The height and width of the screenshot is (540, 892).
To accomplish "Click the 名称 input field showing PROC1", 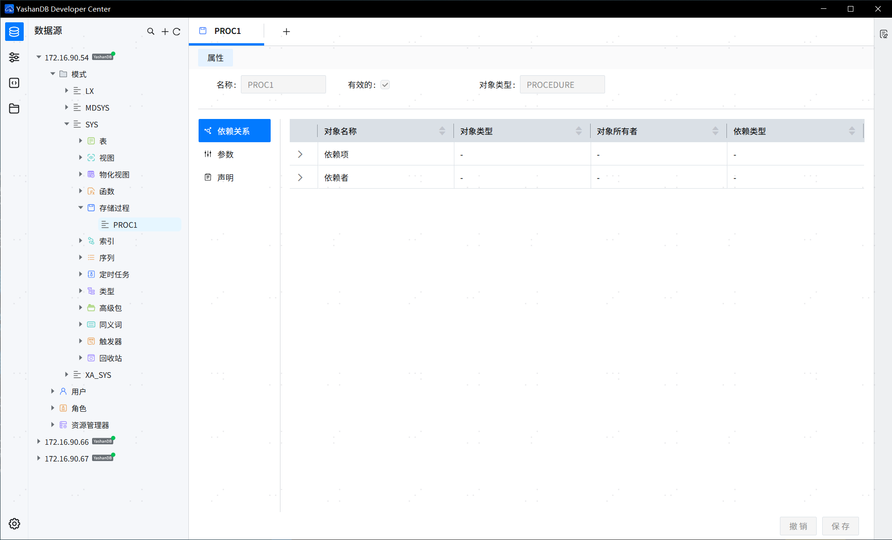I will pyautogui.click(x=283, y=84).
